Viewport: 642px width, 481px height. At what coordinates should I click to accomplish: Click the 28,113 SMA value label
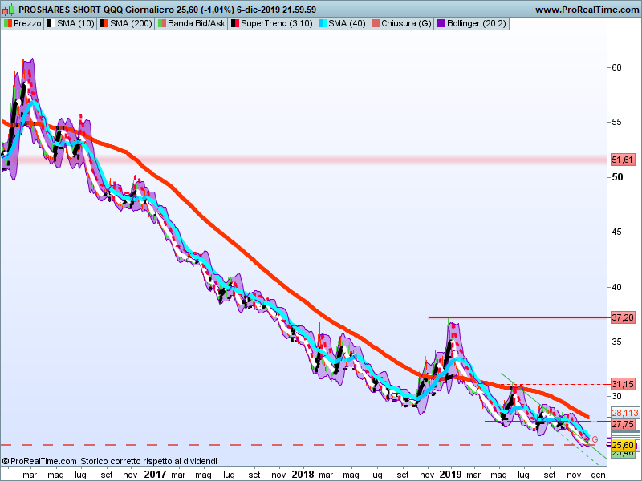pyautogui.click(x=624, y=413)
